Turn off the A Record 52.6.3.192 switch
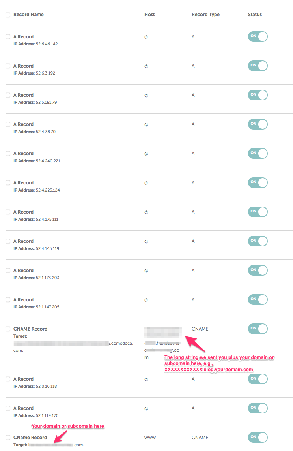This screenshot has width=293, height=451. (258, 66)
